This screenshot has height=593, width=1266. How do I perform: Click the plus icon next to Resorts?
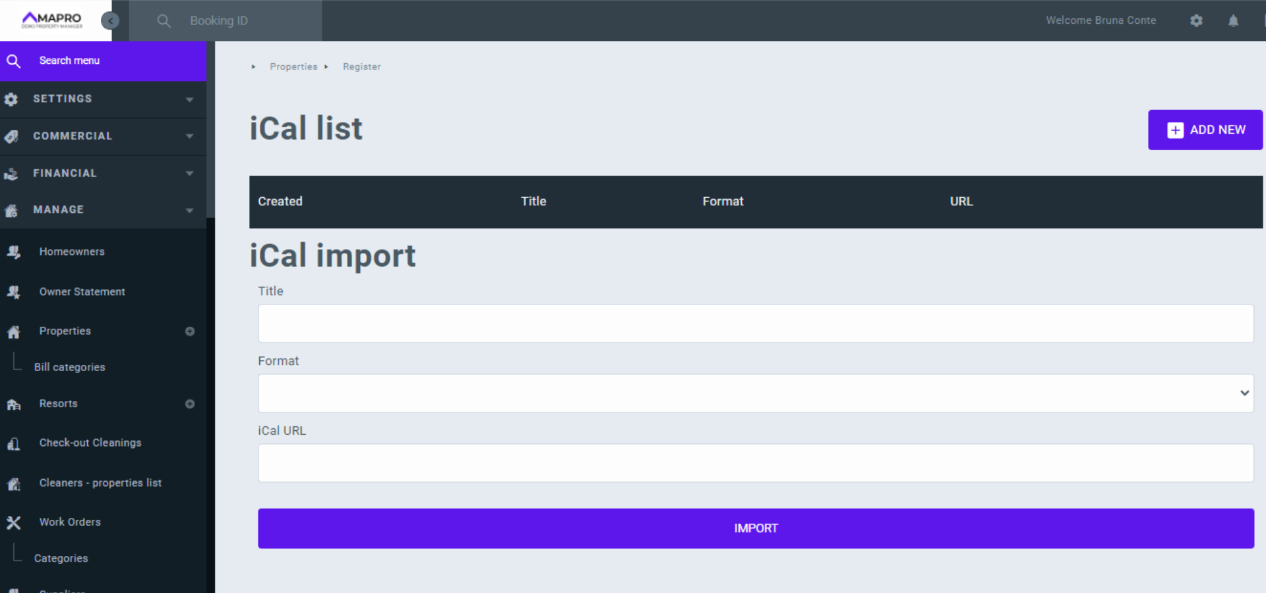(191, 404)
